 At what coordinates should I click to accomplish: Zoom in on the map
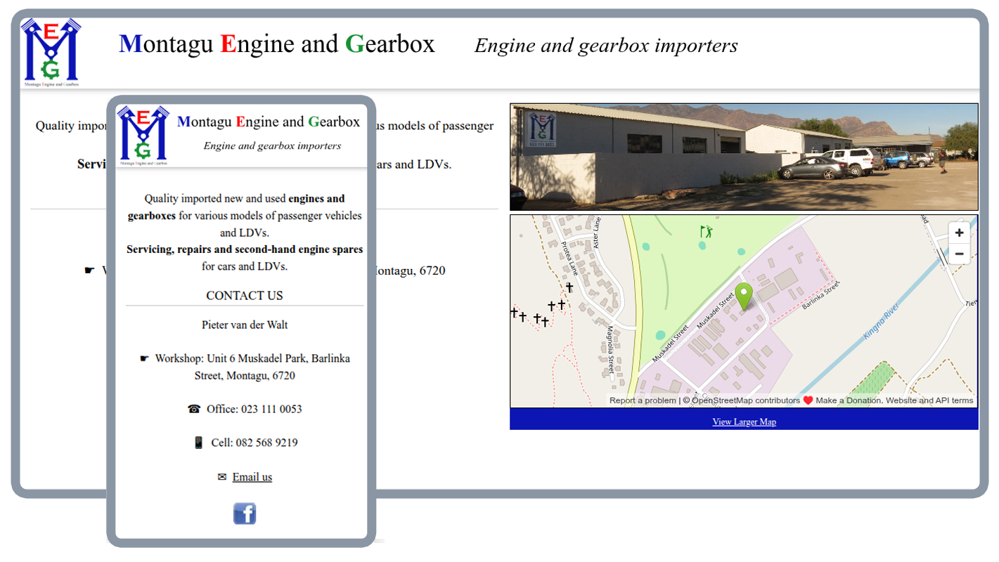959,233
